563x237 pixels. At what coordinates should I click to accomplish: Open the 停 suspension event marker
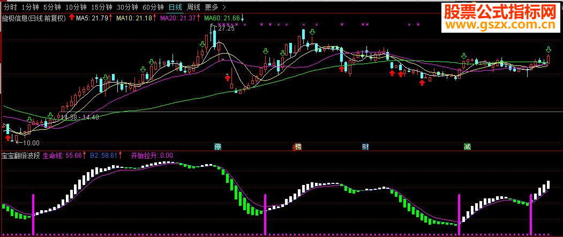pyautogui.click(x=217, y=147)
